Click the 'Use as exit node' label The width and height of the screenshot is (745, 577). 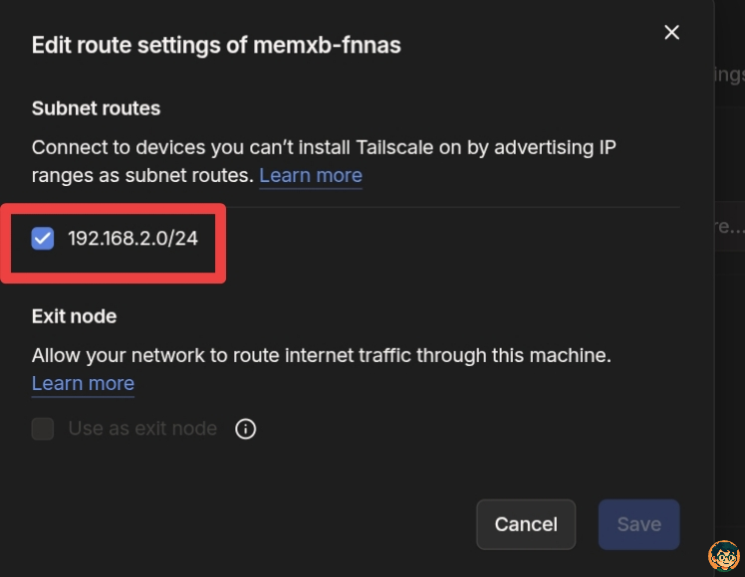(142, 429)
